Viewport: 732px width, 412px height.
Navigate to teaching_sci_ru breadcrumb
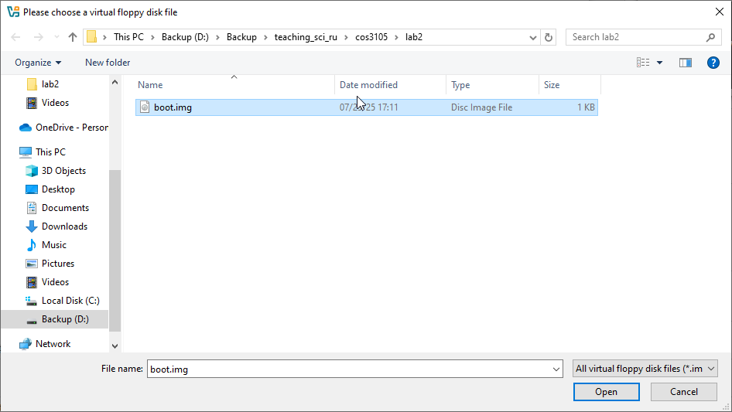coord(306,37)
